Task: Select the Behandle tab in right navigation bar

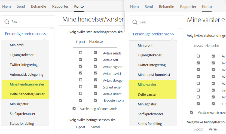Action: 166,7
